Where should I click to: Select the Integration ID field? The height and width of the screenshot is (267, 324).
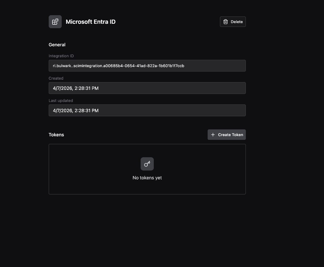(147, 66)
